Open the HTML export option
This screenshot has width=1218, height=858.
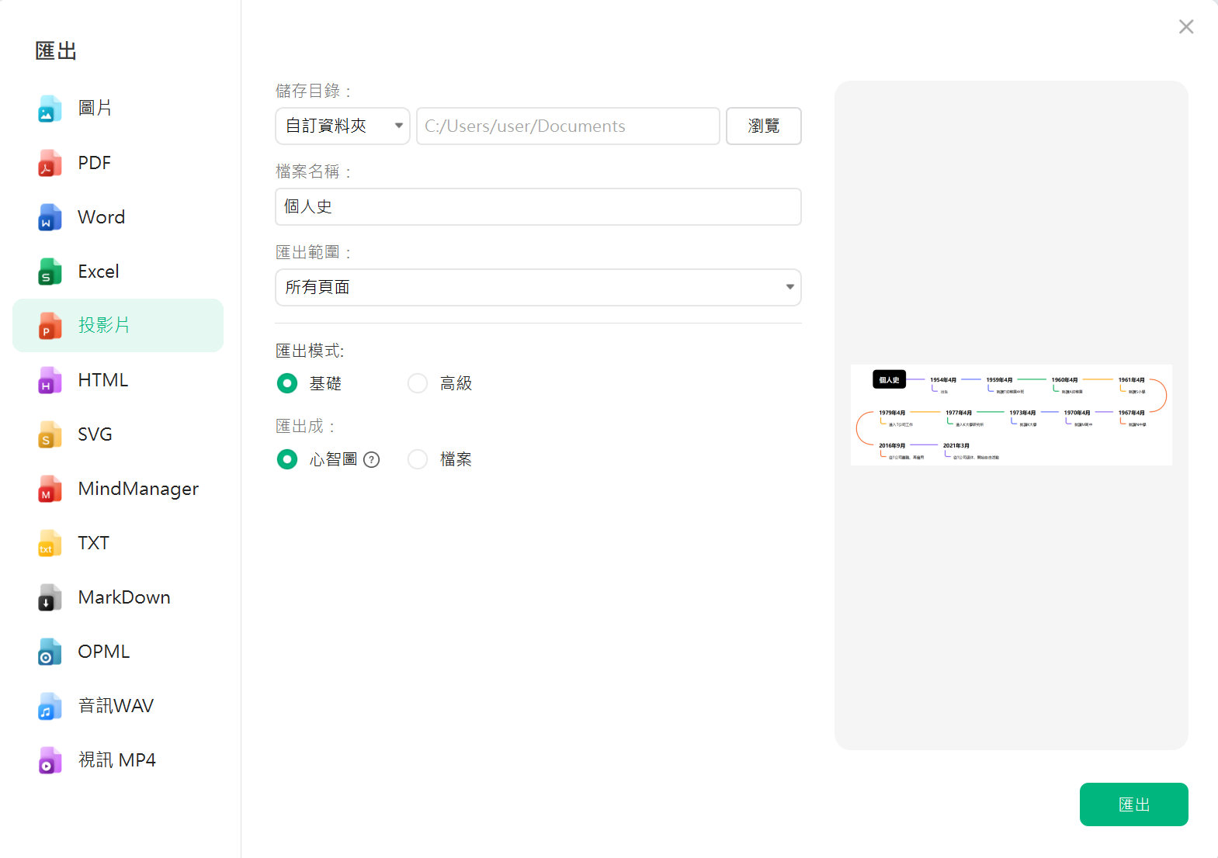(x=118, y=379)
